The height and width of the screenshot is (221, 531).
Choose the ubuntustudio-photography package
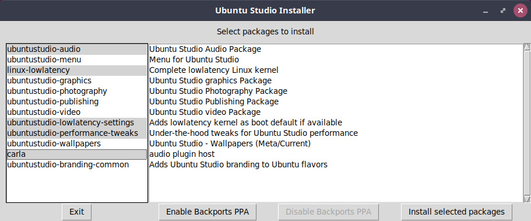[x=77, y=91]
